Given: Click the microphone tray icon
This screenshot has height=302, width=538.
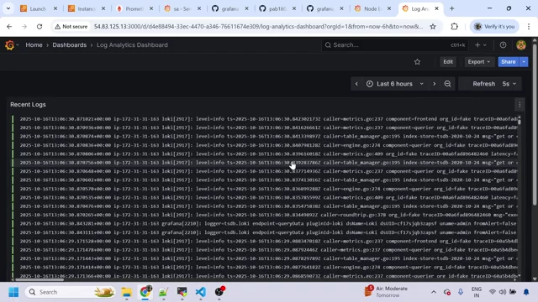Looking at the screenshot, I should [461, 292].
